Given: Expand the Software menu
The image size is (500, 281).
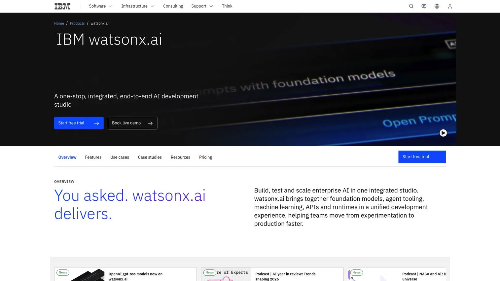Looking at the screenshot, I should coord(100,6).
